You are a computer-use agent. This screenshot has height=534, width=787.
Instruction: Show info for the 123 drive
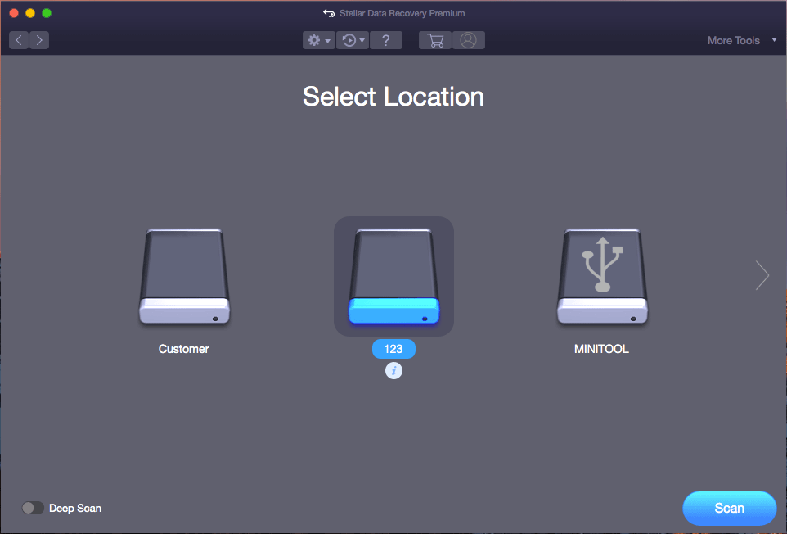point(393,371)
